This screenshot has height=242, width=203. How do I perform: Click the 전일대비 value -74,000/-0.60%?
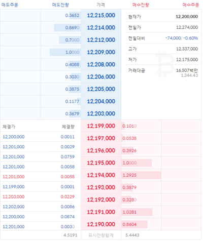pos(182,38)
